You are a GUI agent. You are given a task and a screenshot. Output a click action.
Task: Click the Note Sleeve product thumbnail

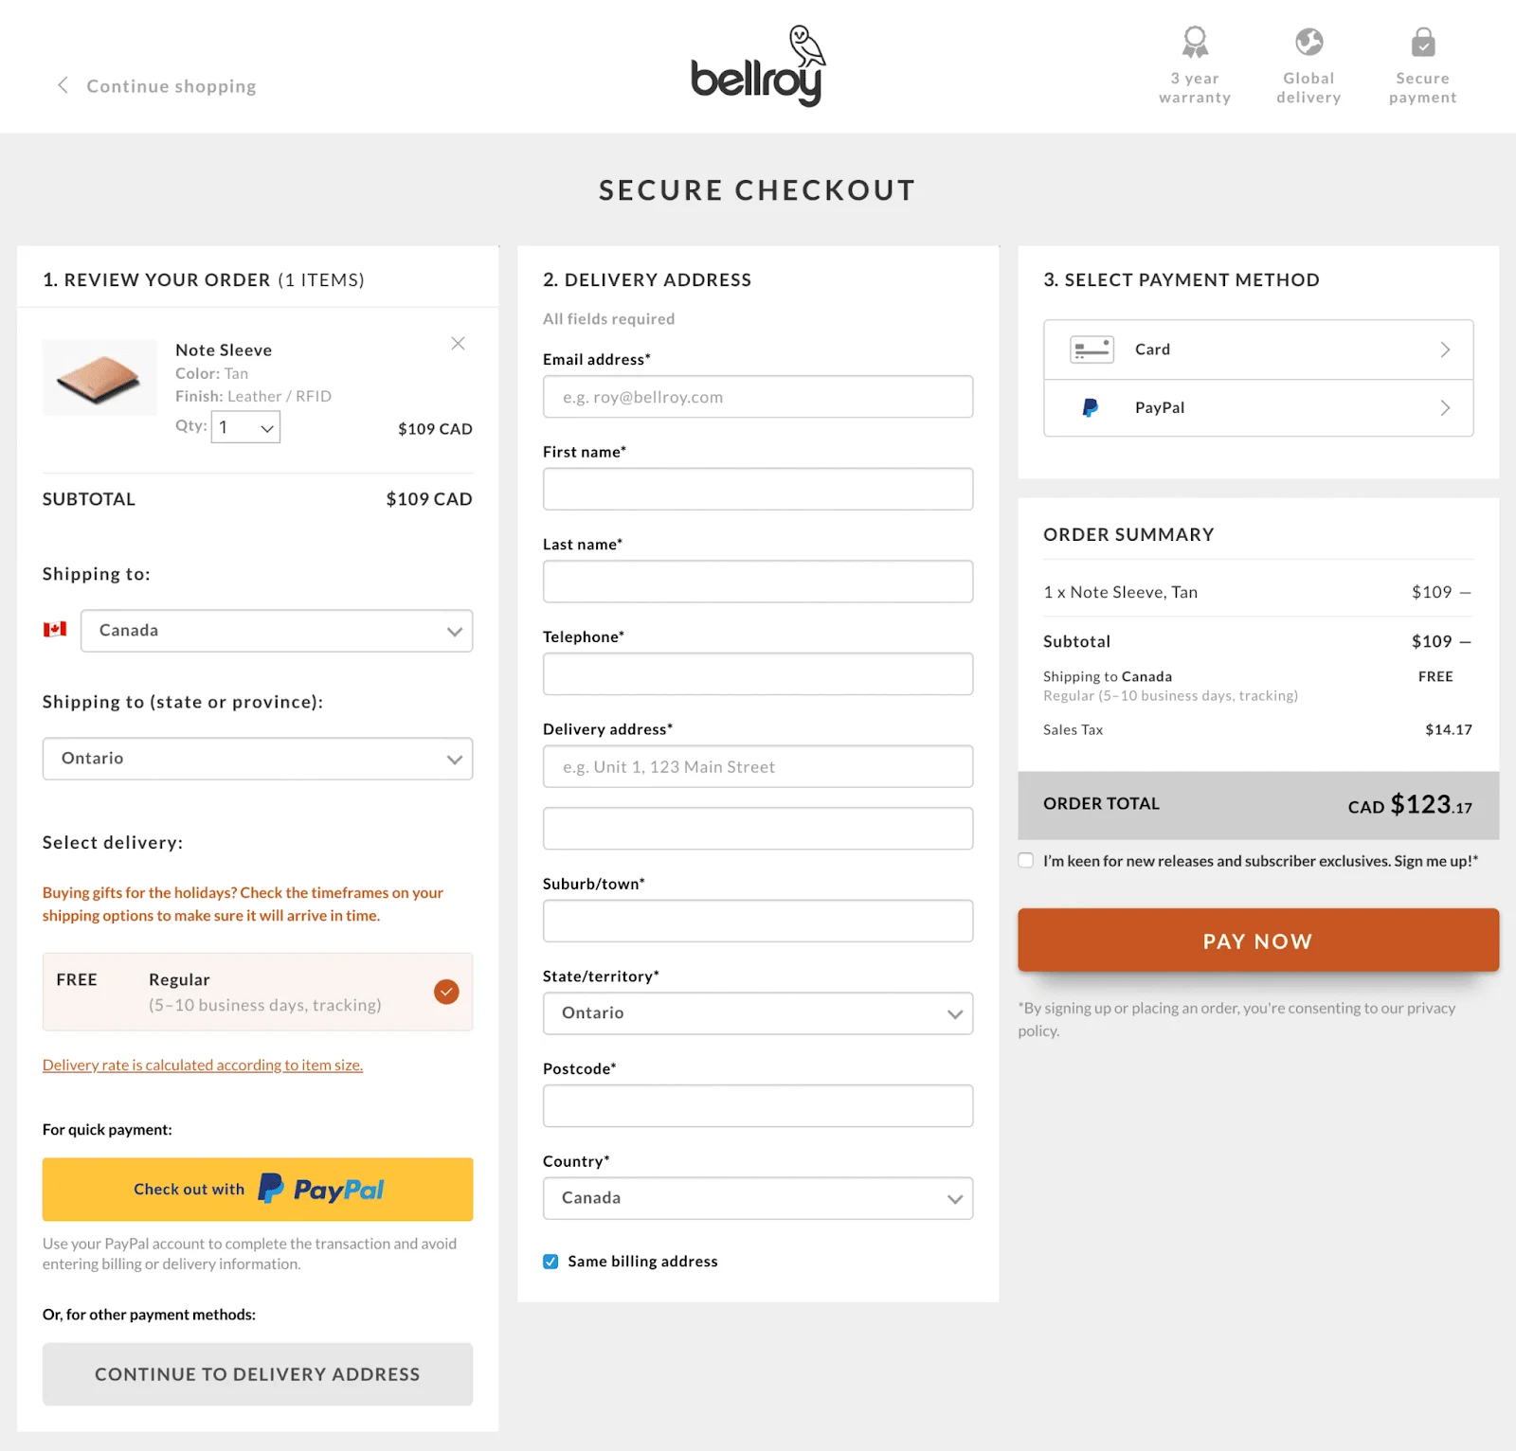coord(99,377)
